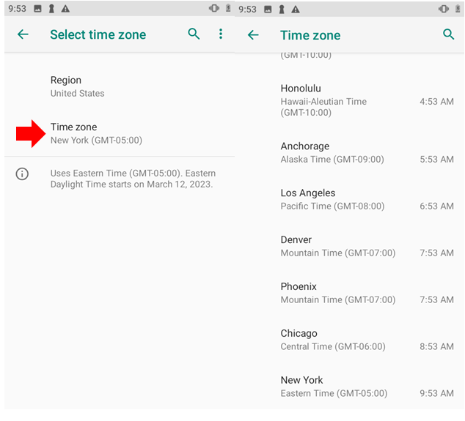Select Honolulu Hawaii-Aleutian Time

click(x=349, y=100)
